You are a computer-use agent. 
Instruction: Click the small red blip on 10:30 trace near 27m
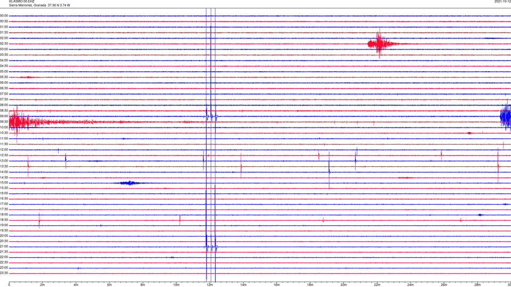tap(469, 133)
